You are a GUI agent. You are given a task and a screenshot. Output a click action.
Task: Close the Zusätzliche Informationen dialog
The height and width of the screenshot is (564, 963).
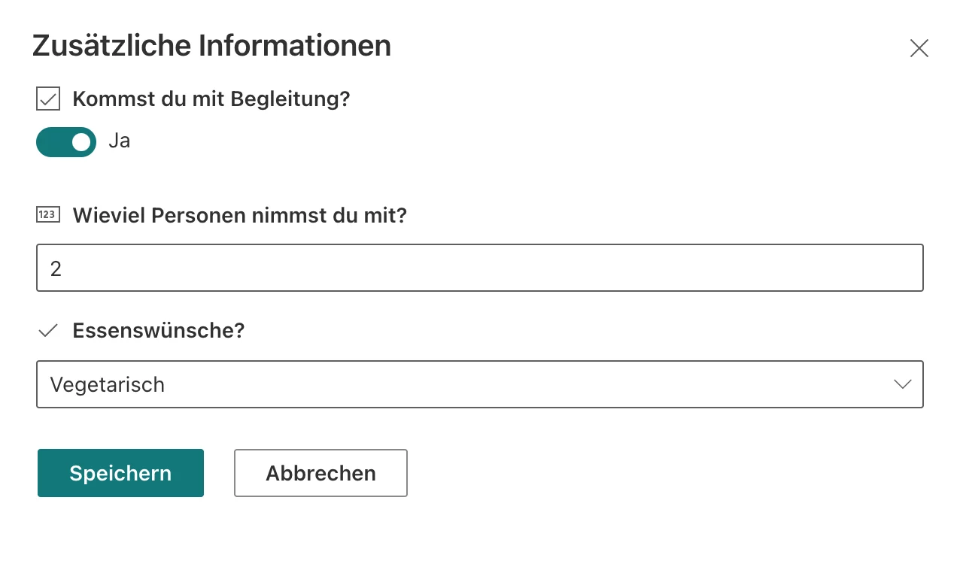919,49
